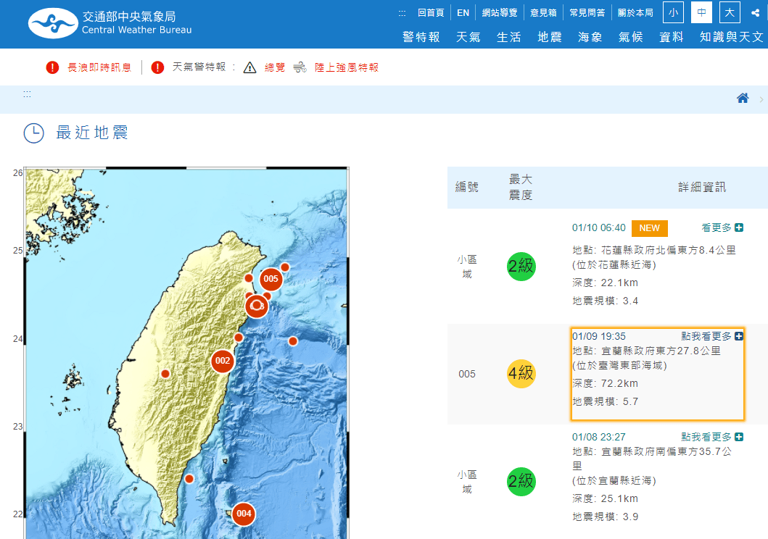This screenshot has width=768, height=539.
Task: Click the red alert icon beside 長浪即時訊息
Action: pos(52,67)
